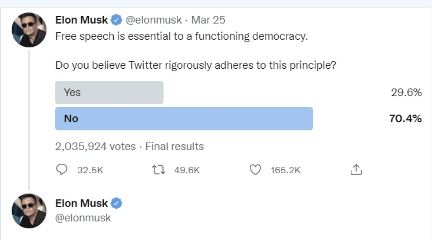Open the lower Elon Musk profile picture
The height and width of the screenshot is (240, 432).
click(29, 211)
